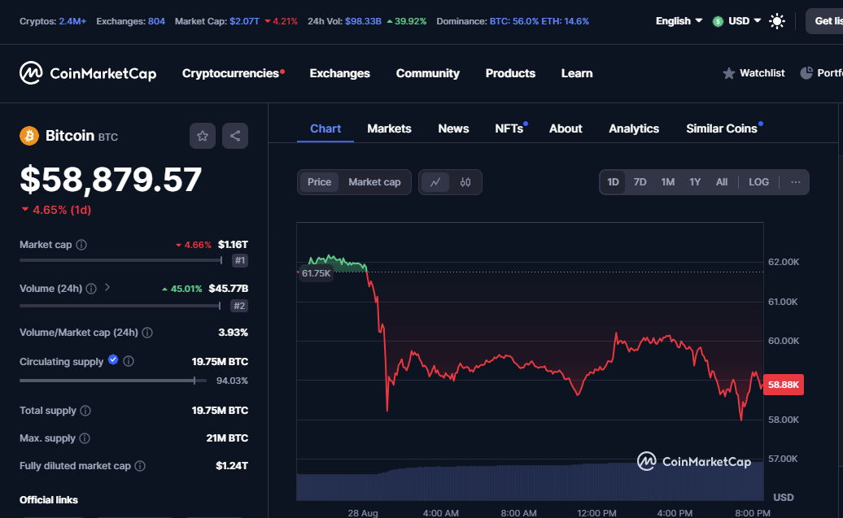This screenshot has height=518, width=843.
Task: Click circulating supply 94.03% progress bar
Action: click(x=113, y=381)
